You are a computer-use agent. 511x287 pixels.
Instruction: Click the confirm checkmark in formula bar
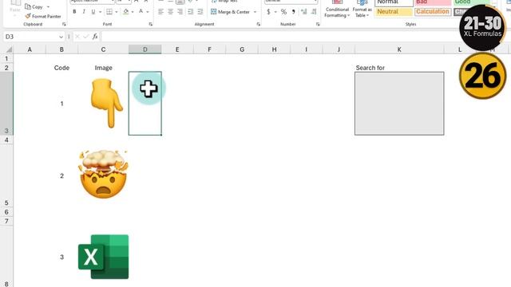click(86, 37)
